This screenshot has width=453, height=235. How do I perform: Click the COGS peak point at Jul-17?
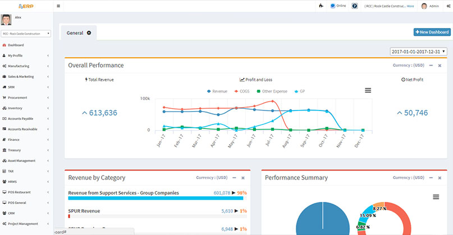pos(272,102)
